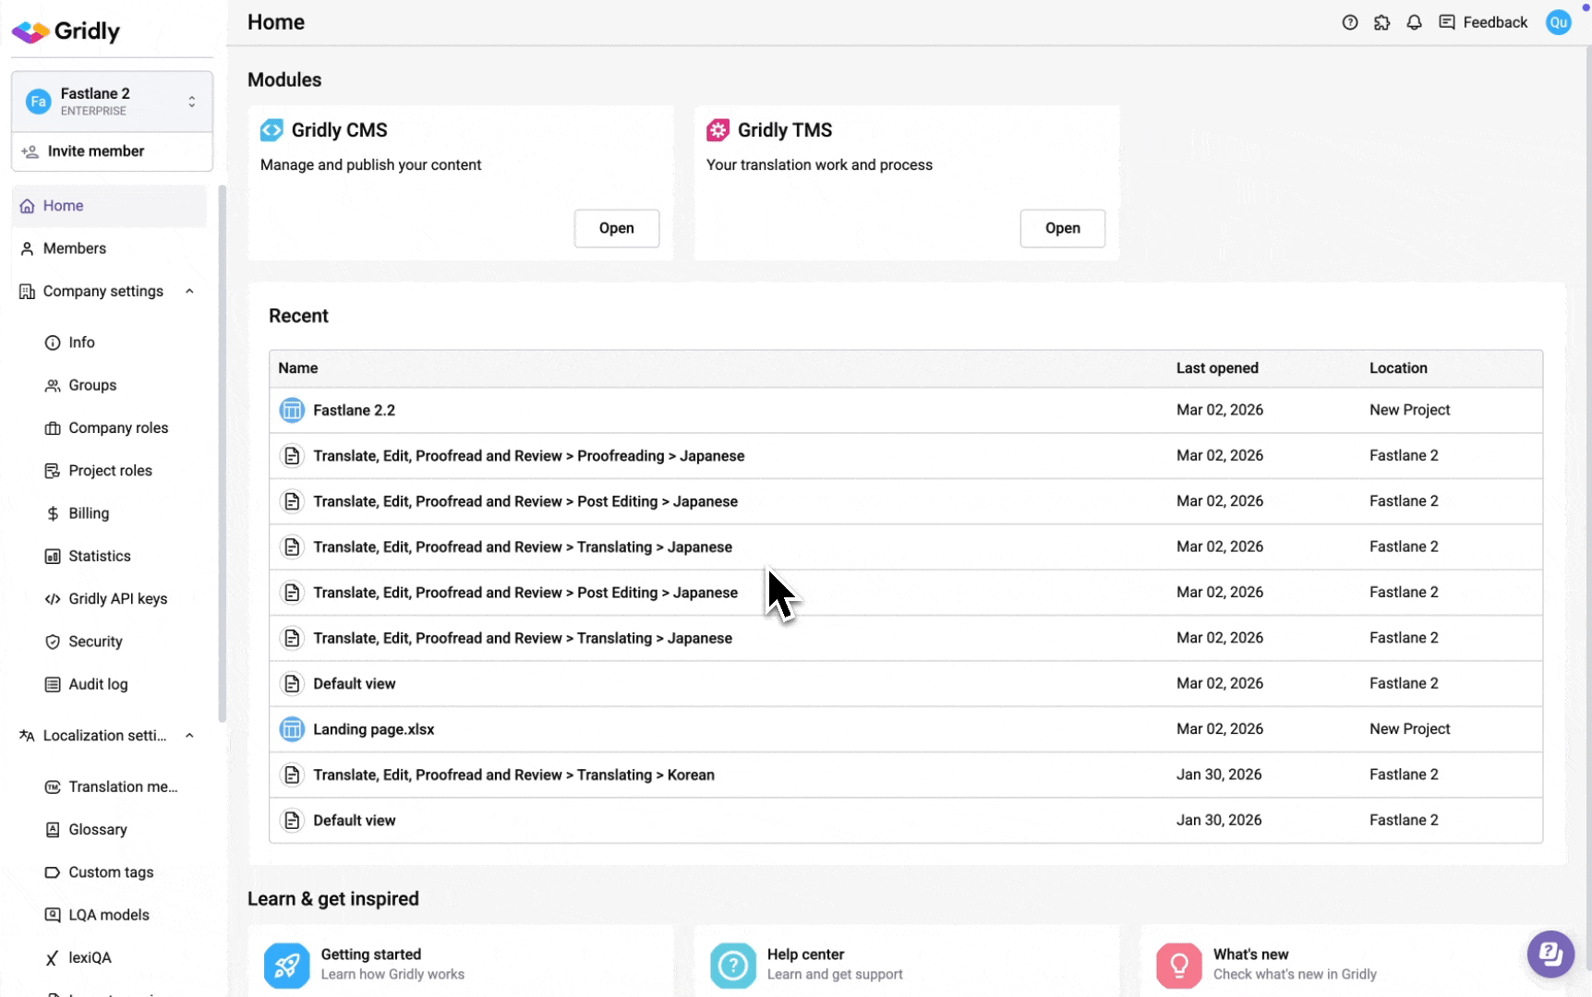Collapse the Company settings section
The image size is (1592, 997).
coord(189,292)
